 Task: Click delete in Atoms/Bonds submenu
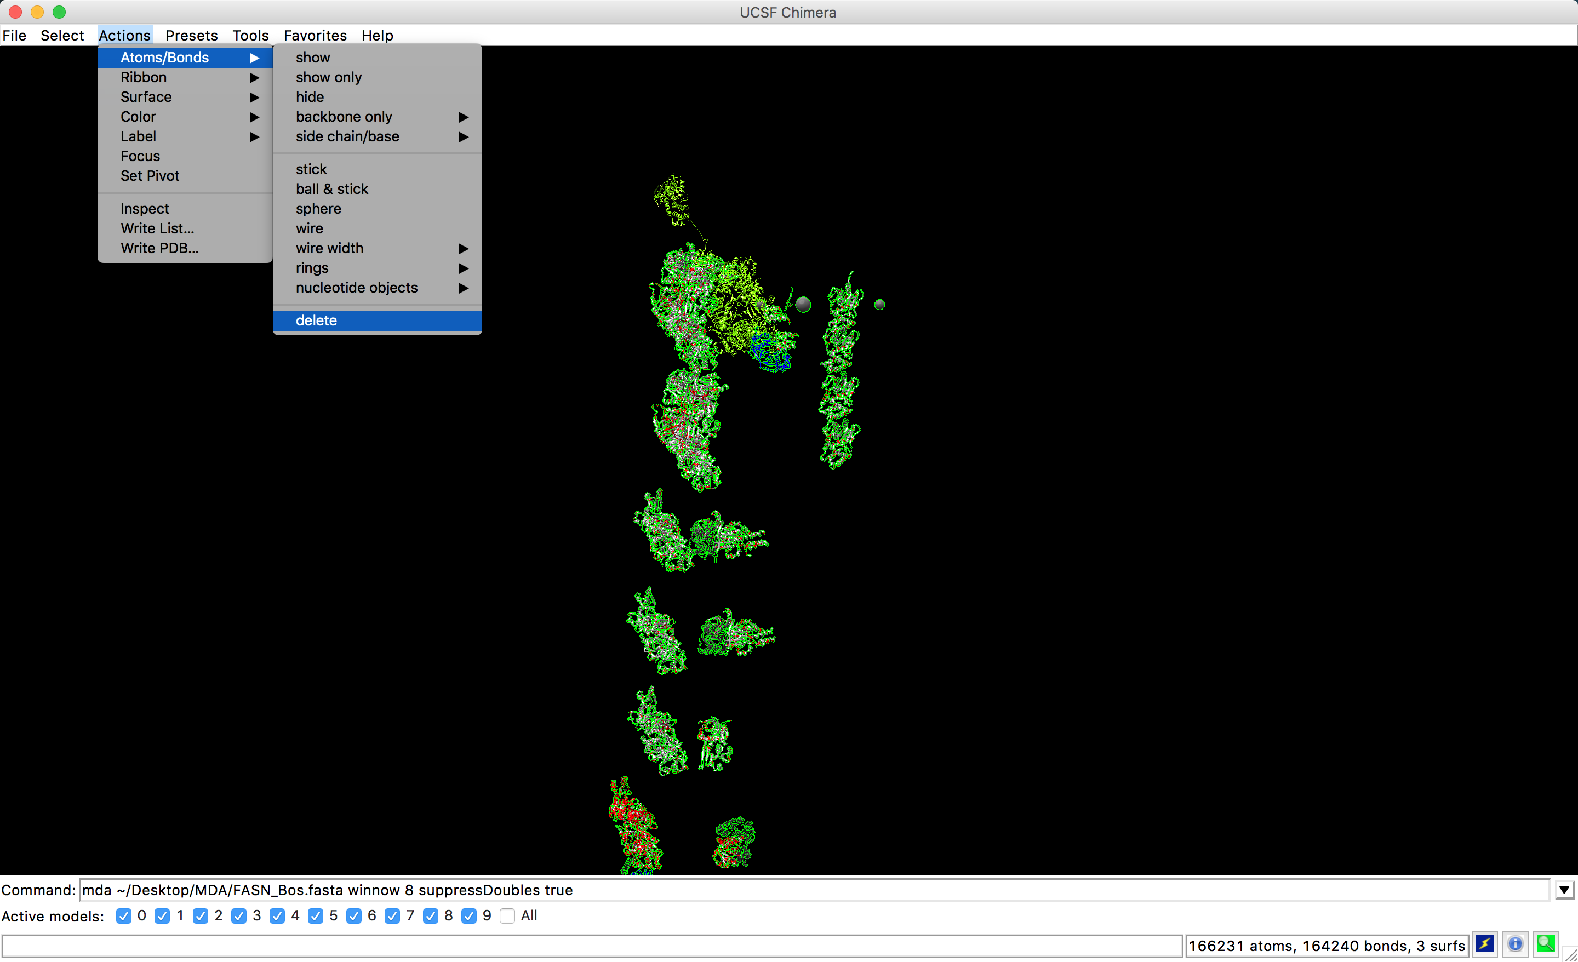[377, 321]
